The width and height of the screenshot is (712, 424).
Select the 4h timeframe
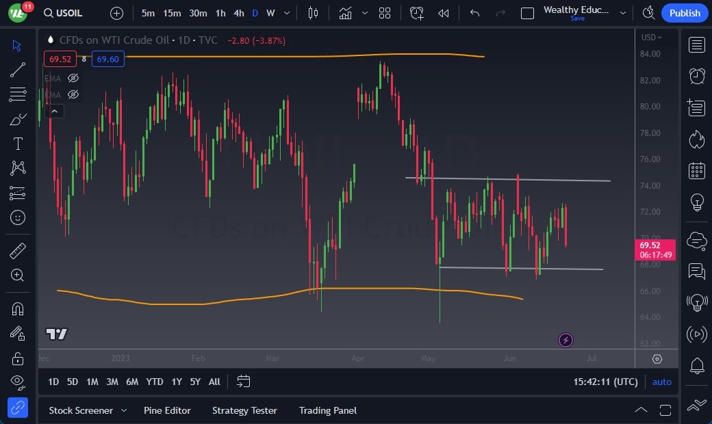[238, 13]
